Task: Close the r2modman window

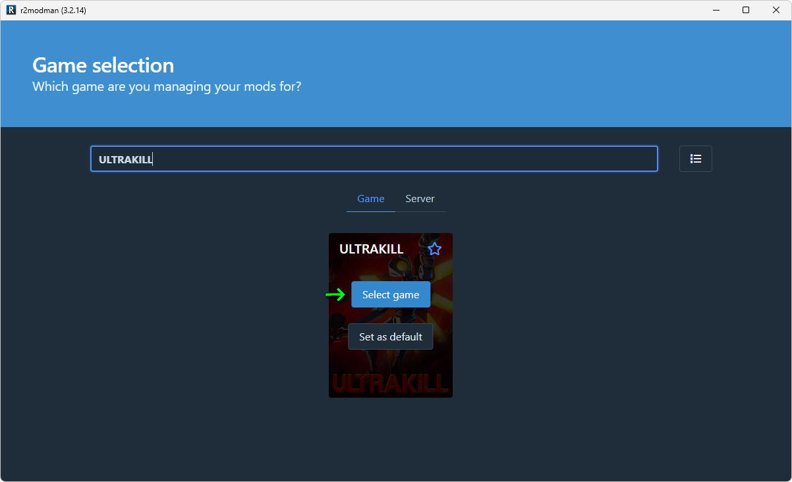Action: point(776,10)
